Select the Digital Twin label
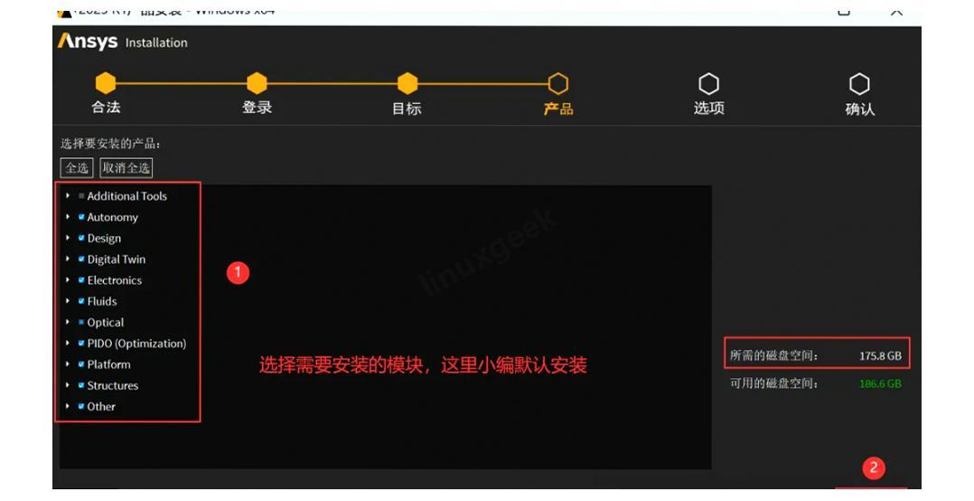The image size is (974, 501). 117,260
